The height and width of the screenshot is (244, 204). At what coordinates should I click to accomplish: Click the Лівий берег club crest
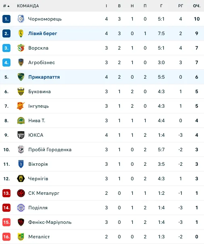(x=21, y=33)
